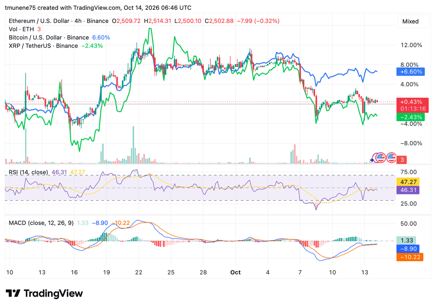
Task: Click the 75.00 RSI axis label
Action: tap(408, 172)
